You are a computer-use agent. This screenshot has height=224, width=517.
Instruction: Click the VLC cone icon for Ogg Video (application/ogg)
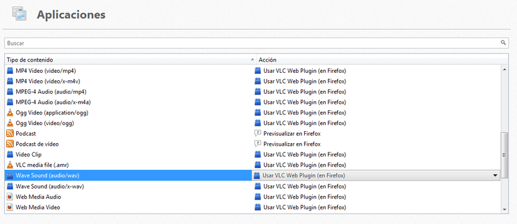point(10,113)
